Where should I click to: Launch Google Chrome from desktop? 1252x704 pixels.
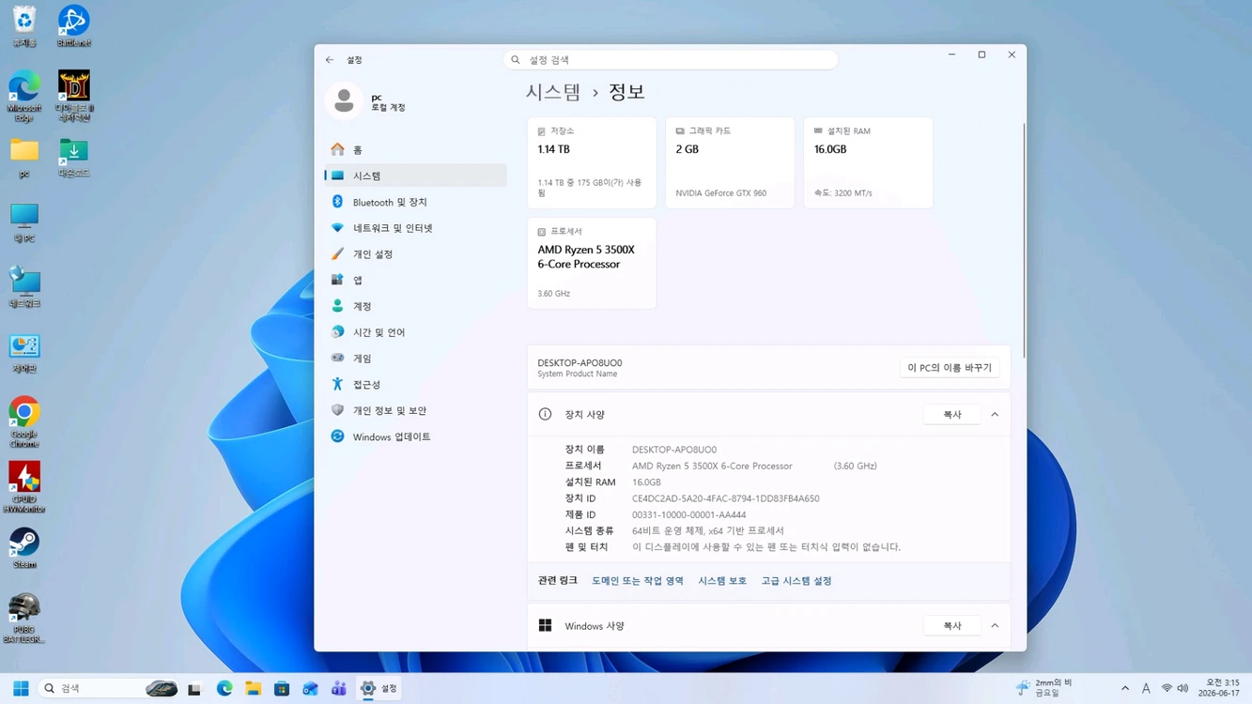24,422
